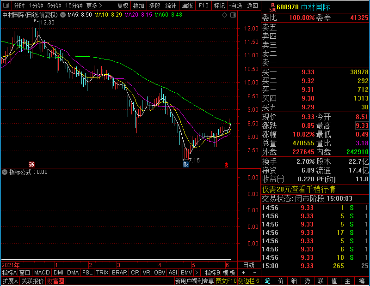Open the 财富圈 tab
The height and width of the screenshot is (286, 370).
(55, 281)
